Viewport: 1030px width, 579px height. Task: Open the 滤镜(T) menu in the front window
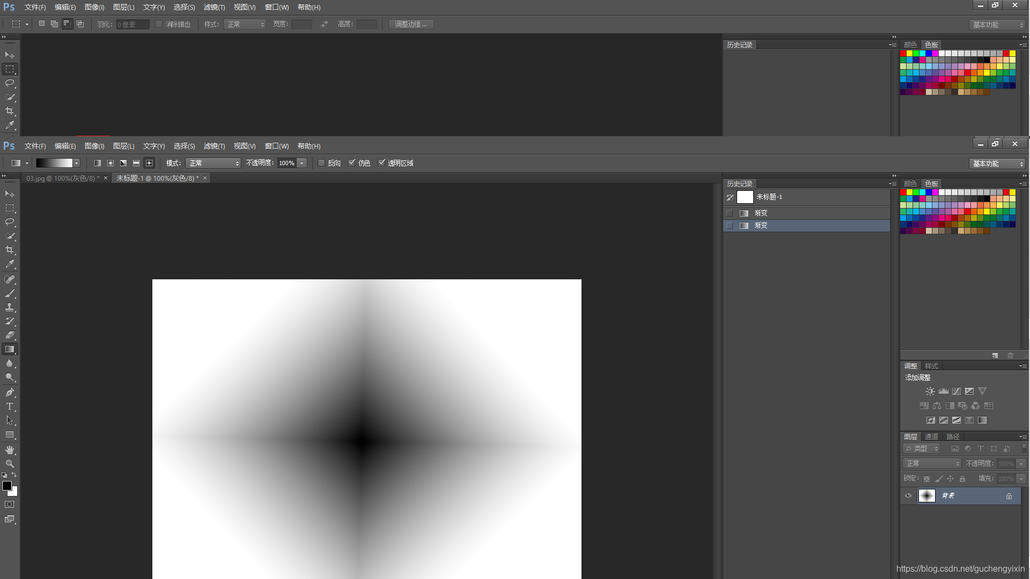[214, 146]
